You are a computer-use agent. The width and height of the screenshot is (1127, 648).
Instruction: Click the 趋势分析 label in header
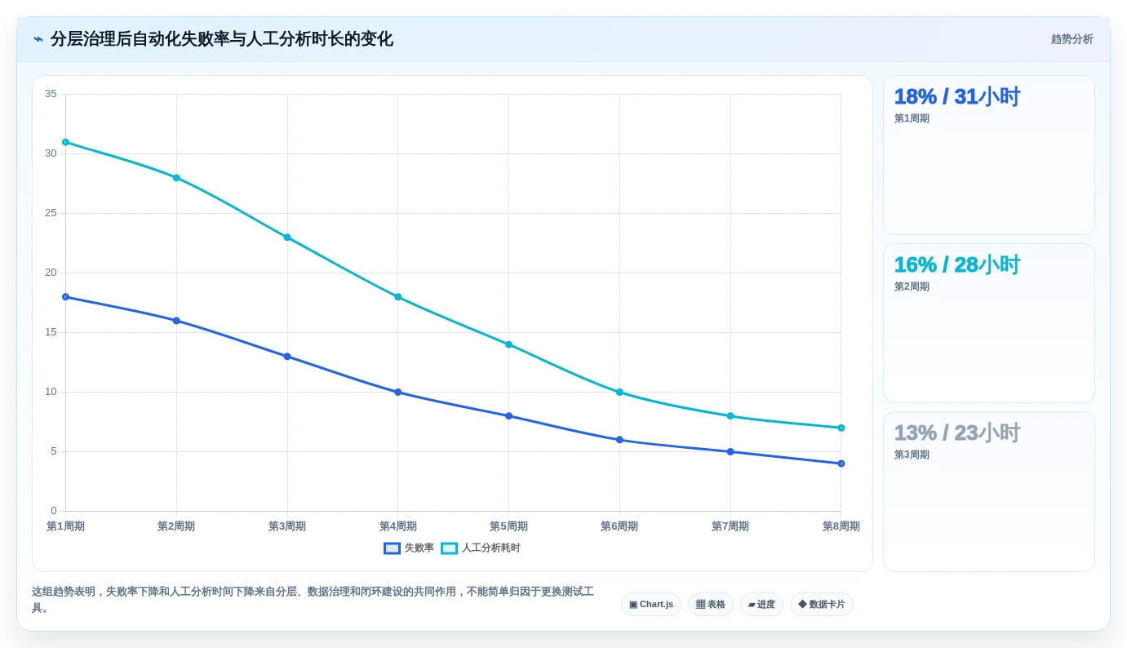tap(1072, 39)
